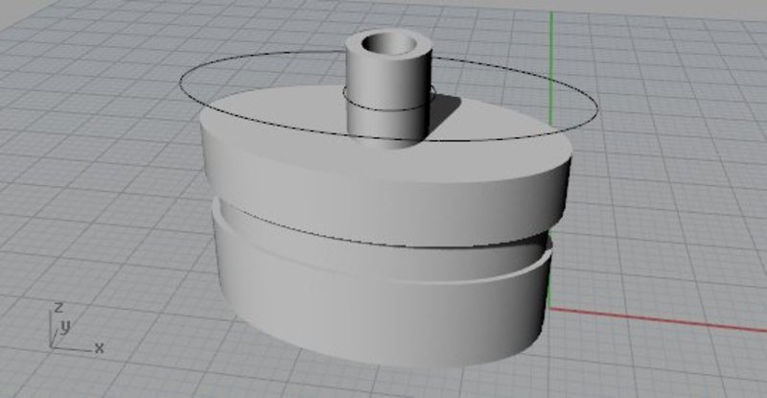767x398 pixels.
Task: Click empty grid in the top-left corner
Action: click(58, 38)
